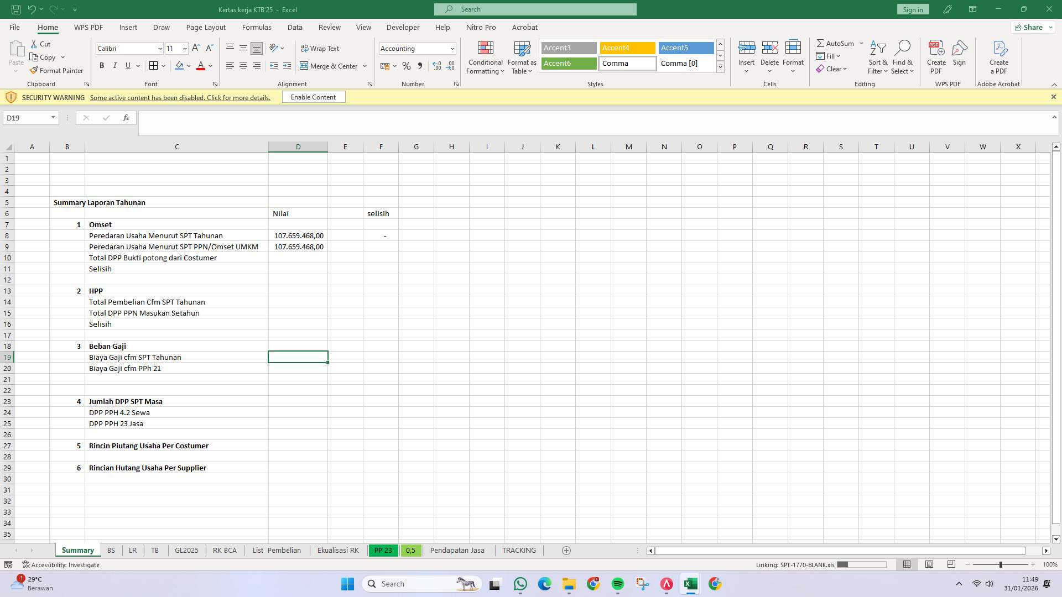Open Spotify from the taskbar
Viewport: 1062px width, 597px height.
tap(618, 584)
